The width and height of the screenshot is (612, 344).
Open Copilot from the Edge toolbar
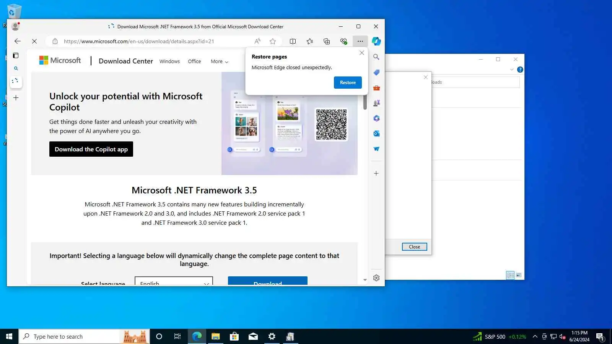pos(376,41)
